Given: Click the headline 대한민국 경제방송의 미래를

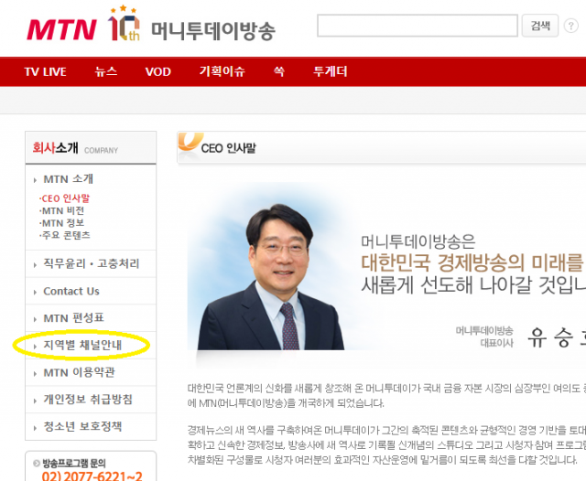Looking at the screenshot, I should pos(472,262).
